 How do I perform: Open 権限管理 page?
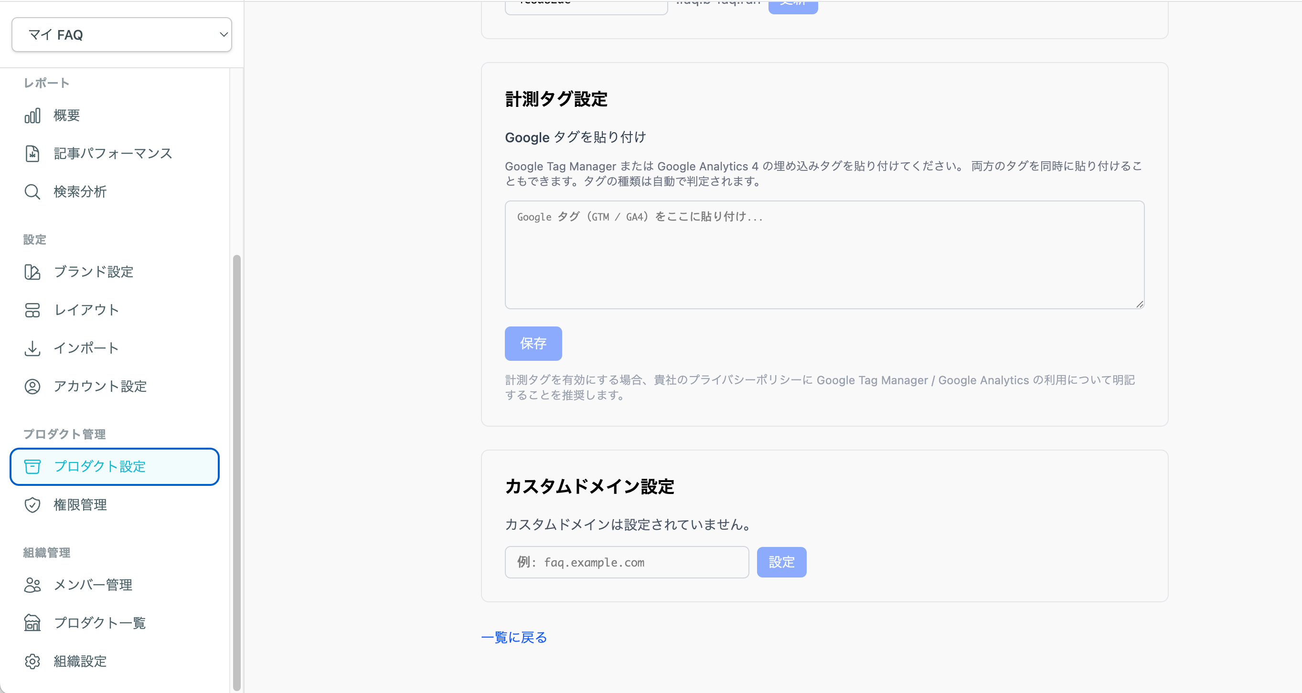(80, 505)
